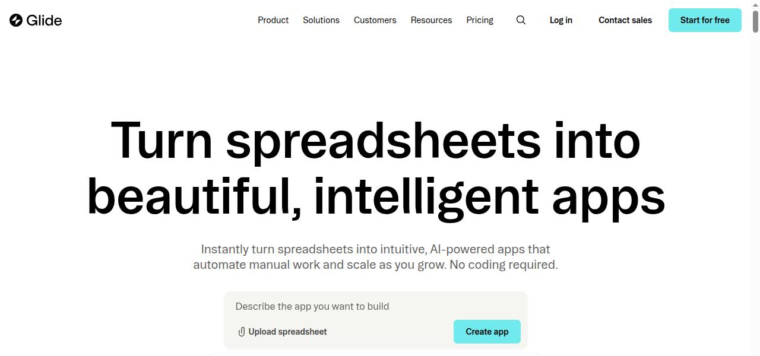Open the Product menu

[273, 20]
